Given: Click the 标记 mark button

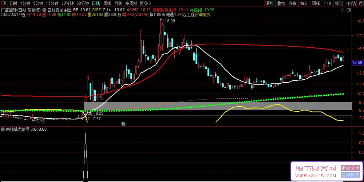Looking at the screenshot, I should pos(339,3).
